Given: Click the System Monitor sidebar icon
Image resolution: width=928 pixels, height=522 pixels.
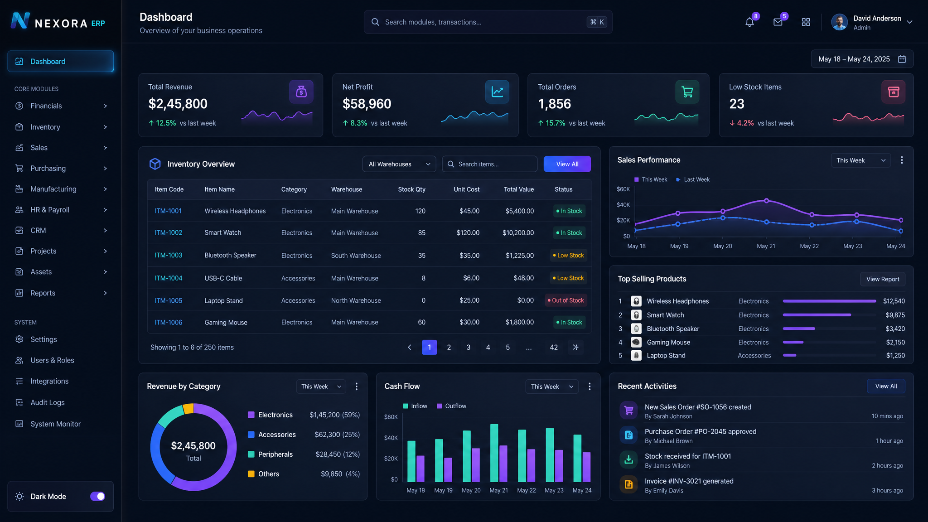Looking at the screenshot, I should 19,424.
